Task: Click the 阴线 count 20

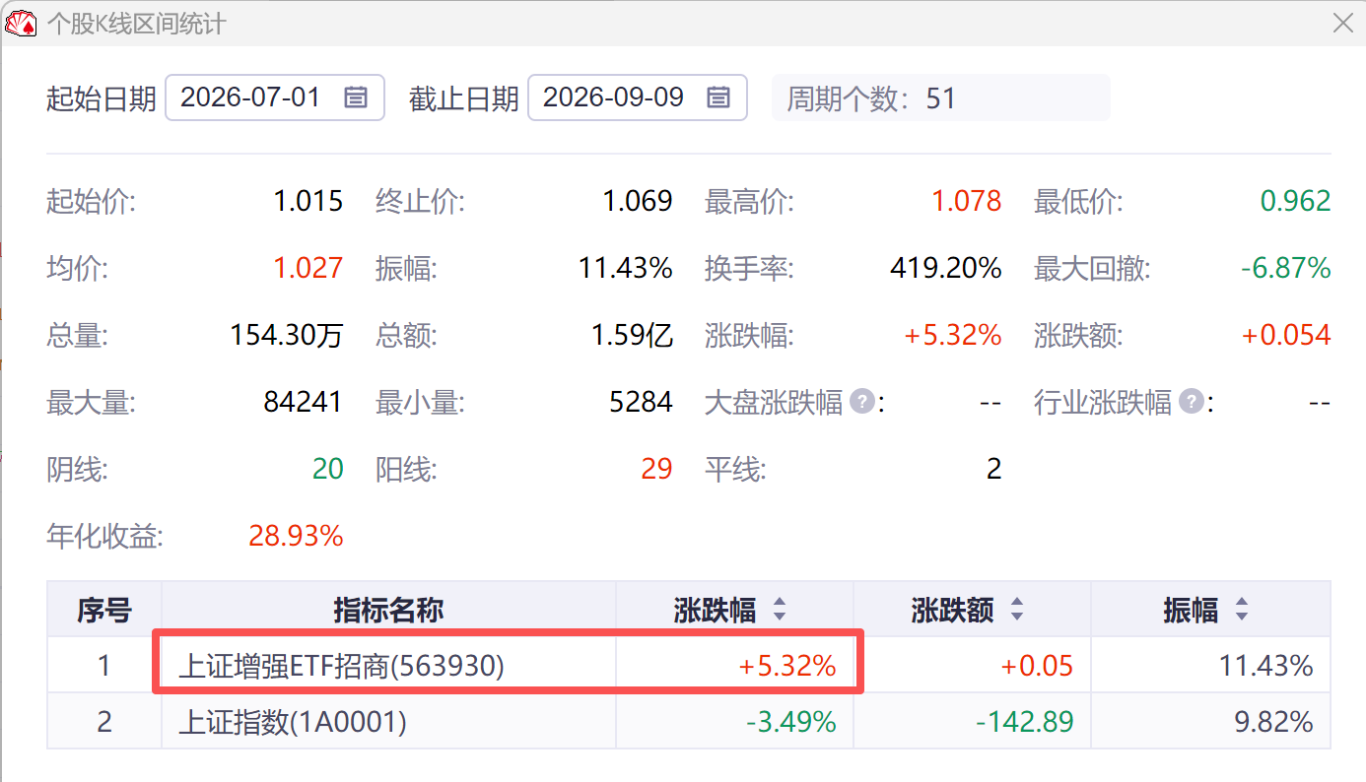Action: click(x=328, y=469)
